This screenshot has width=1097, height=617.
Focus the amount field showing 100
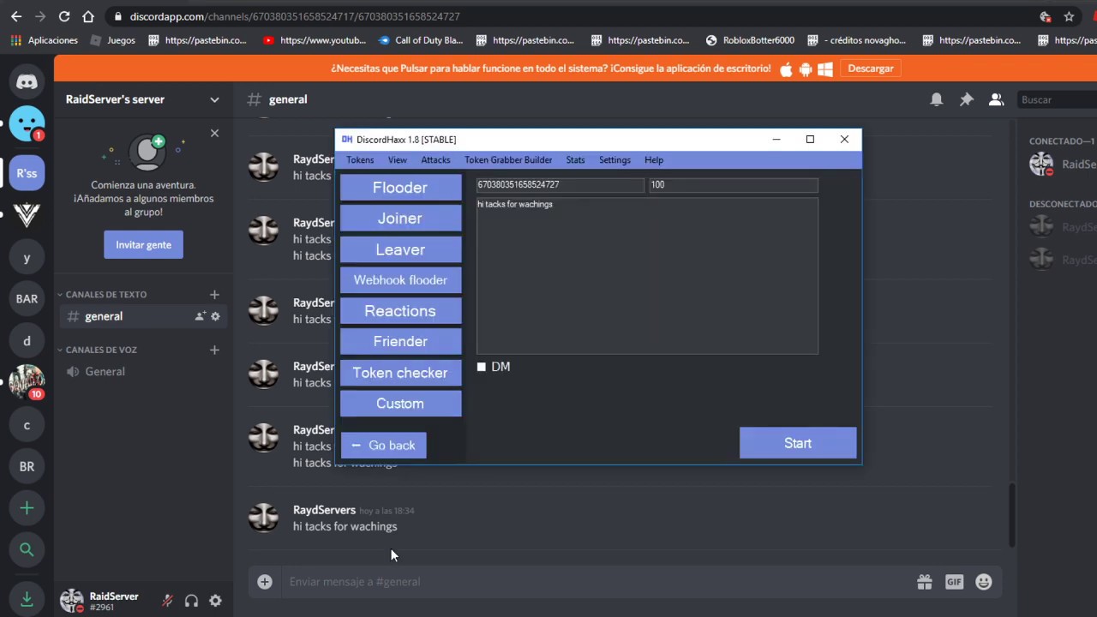point(734,185)
